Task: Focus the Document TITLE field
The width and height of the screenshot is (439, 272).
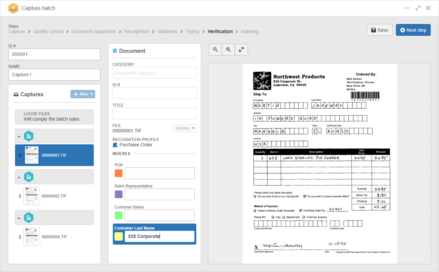Action: click(x=155, y=114)
